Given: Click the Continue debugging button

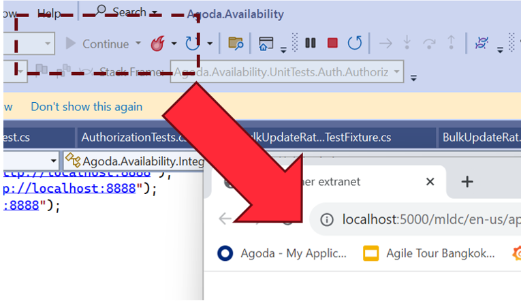Looking at the screenshot, I should (97, 44).
